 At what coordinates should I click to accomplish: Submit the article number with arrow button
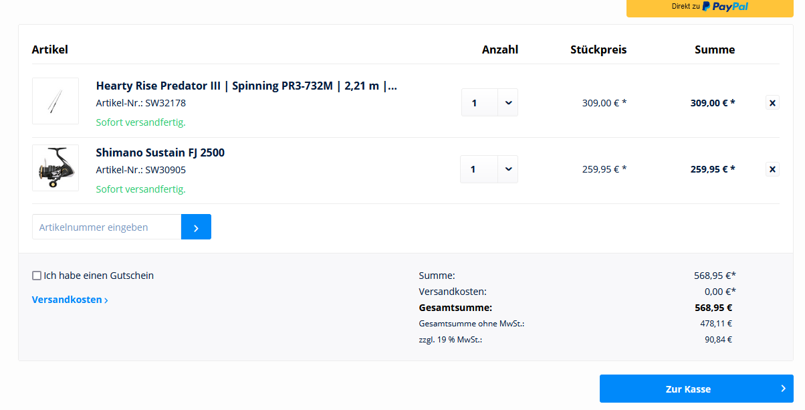196,227
